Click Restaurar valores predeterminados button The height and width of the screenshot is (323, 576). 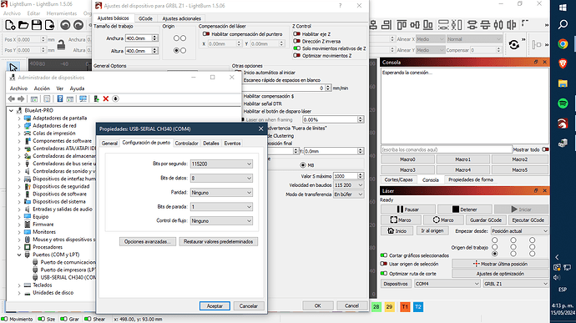click(x=218, y=242)
